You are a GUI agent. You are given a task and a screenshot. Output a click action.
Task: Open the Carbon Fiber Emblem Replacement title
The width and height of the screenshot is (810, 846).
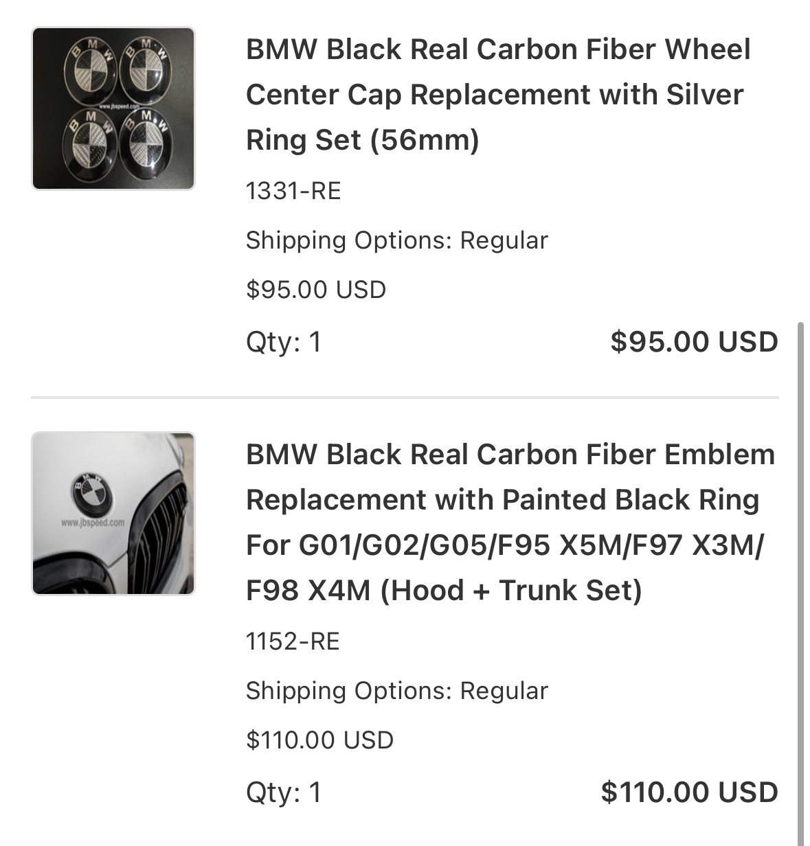510,522
